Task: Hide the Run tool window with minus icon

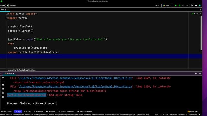Action: click(200, 73)
